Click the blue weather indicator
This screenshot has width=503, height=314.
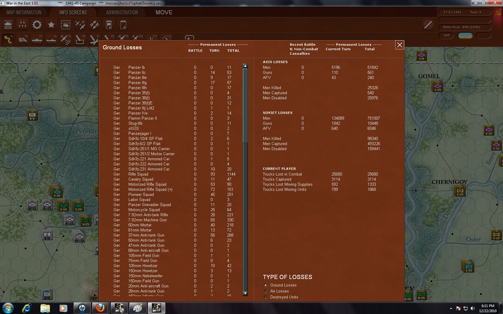[465, 36]
